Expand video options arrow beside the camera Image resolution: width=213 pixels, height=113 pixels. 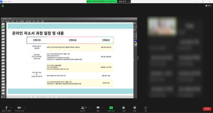pyautogui.click(x=25, y=108)
